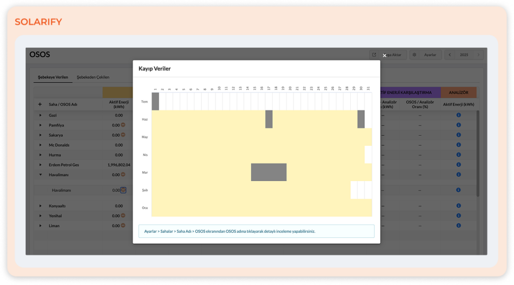Click the 2025 year label
Image resolution: width=514 pixels, height=285 pixels.
(464, 55)
